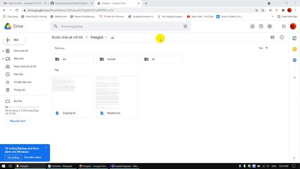Open the include folder
Screen dimensions: 300x169
click(117, 59)
